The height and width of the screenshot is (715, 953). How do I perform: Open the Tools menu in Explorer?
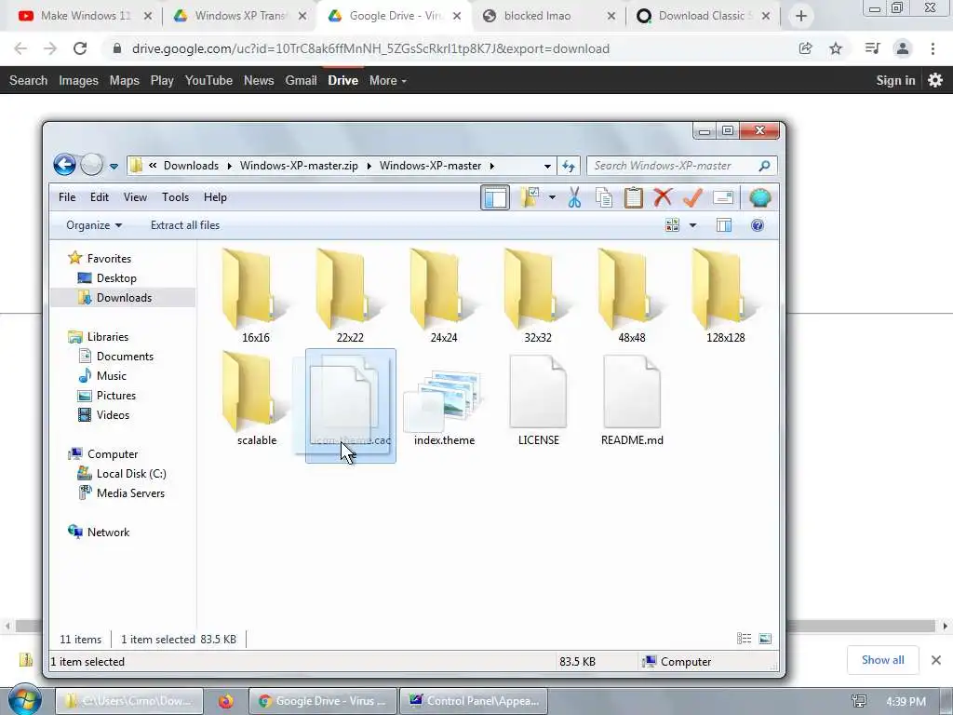(175, 197)
